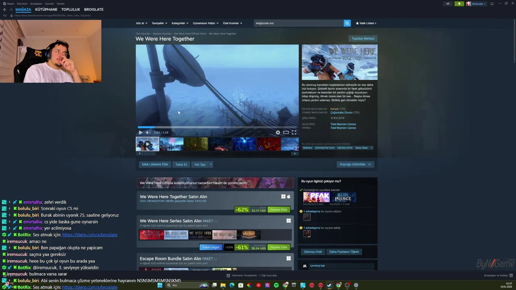Switch to the KÜTÜPHANE tab

point(46,9)
